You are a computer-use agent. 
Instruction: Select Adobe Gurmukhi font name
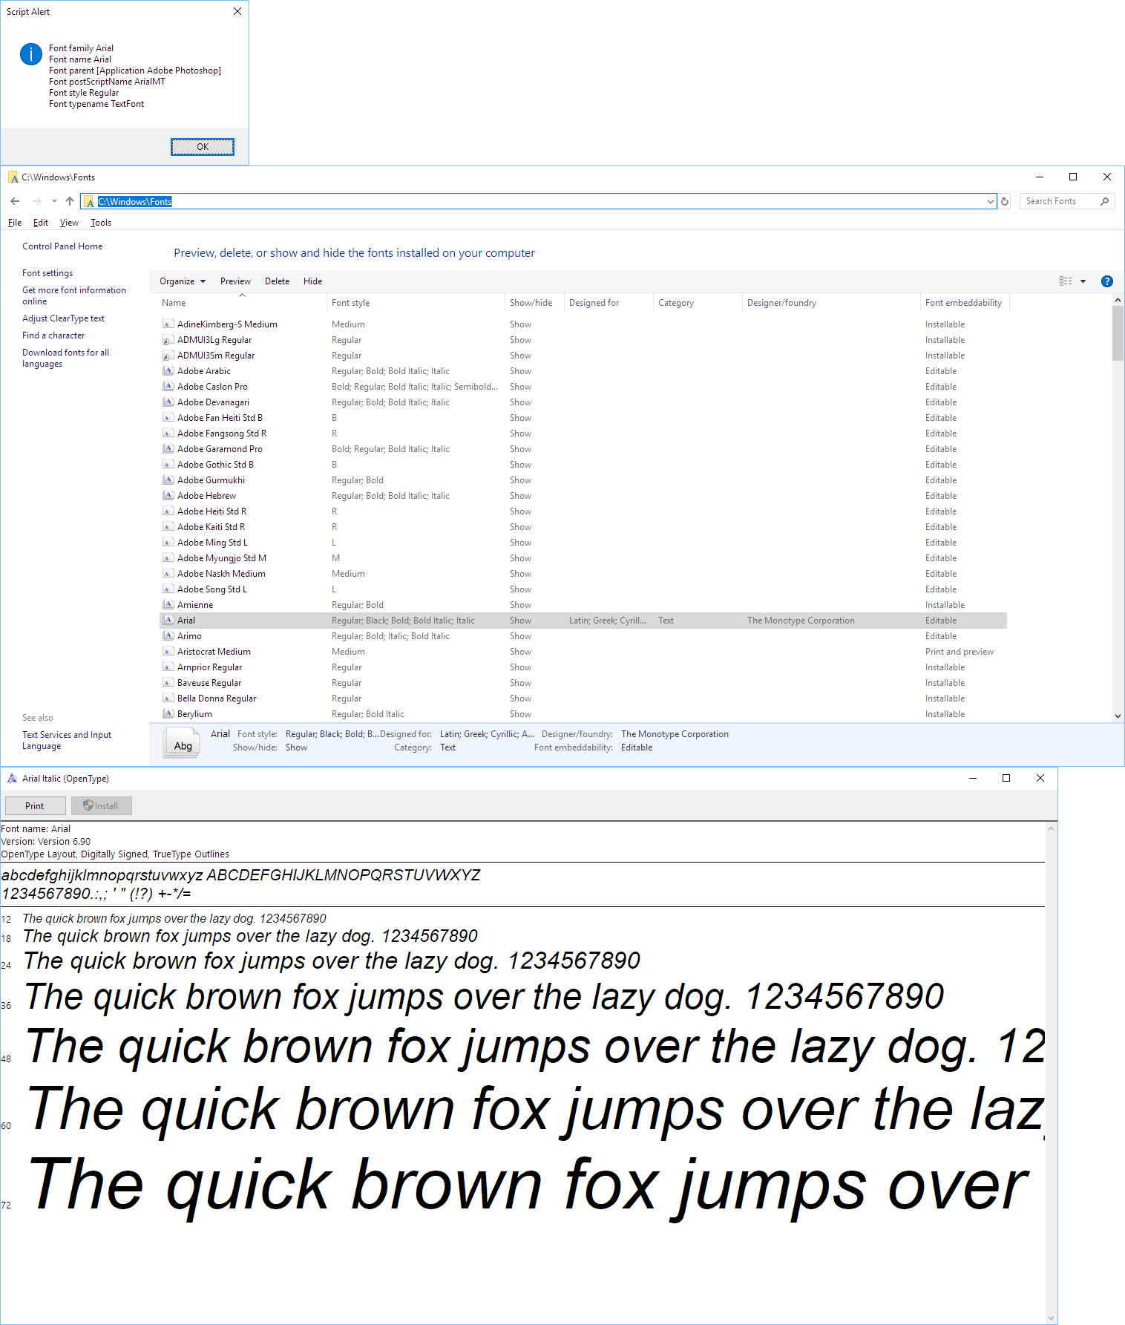pyautogui.click(x=211, y=480)
